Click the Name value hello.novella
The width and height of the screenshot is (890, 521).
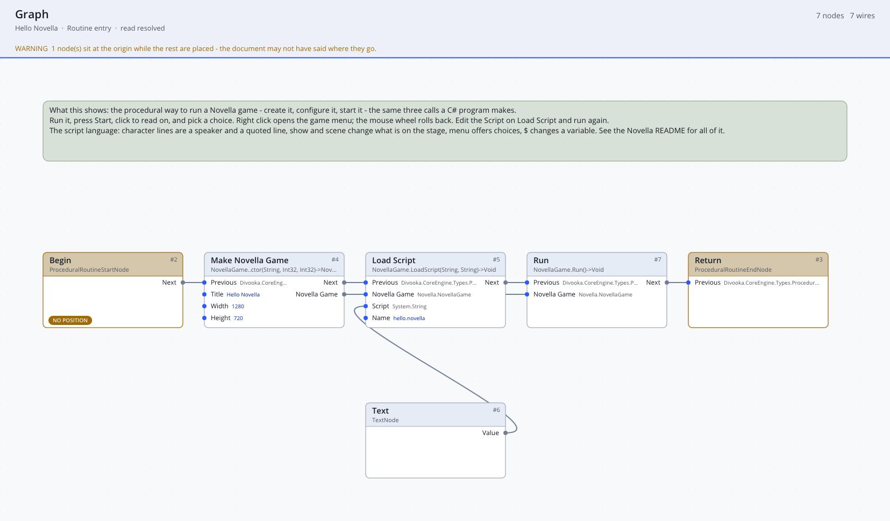(x=409, y=318)
